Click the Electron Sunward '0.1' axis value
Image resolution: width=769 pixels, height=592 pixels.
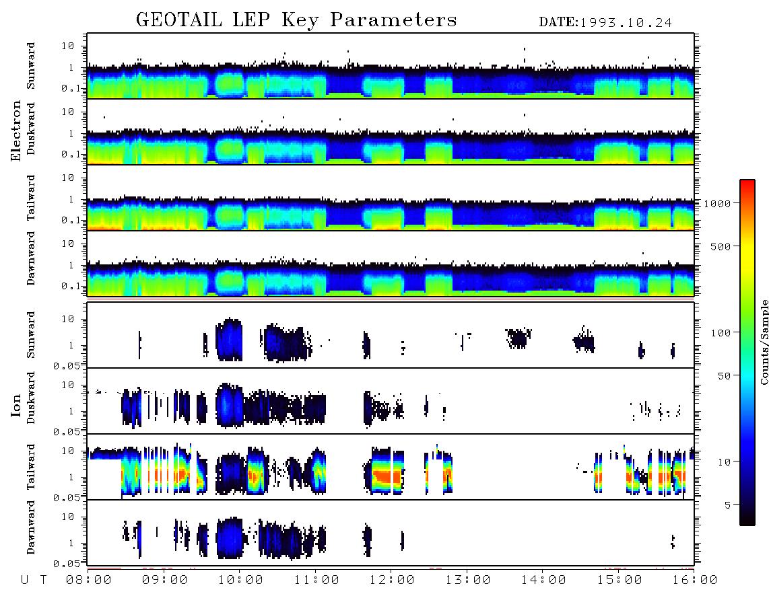coord(71,88)
